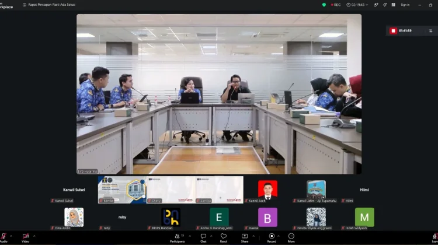Viewport: 438px width, 245px height.
Task: Click the BPHN Hamdan name label
Action: [x=160, y=228]
